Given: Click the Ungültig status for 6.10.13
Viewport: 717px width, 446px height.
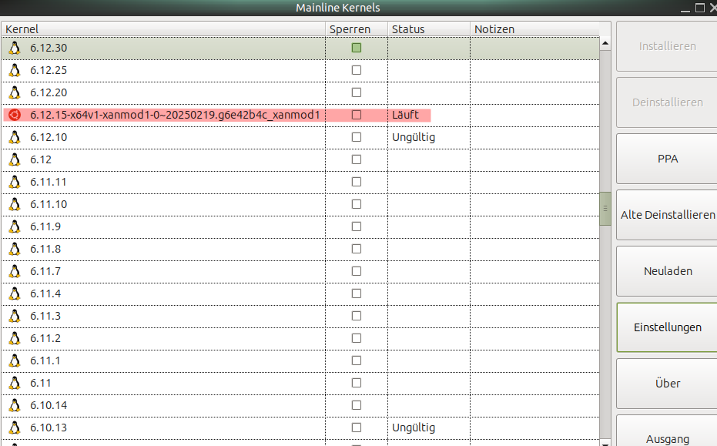Looking at the screenshot, I should [414, 428].
